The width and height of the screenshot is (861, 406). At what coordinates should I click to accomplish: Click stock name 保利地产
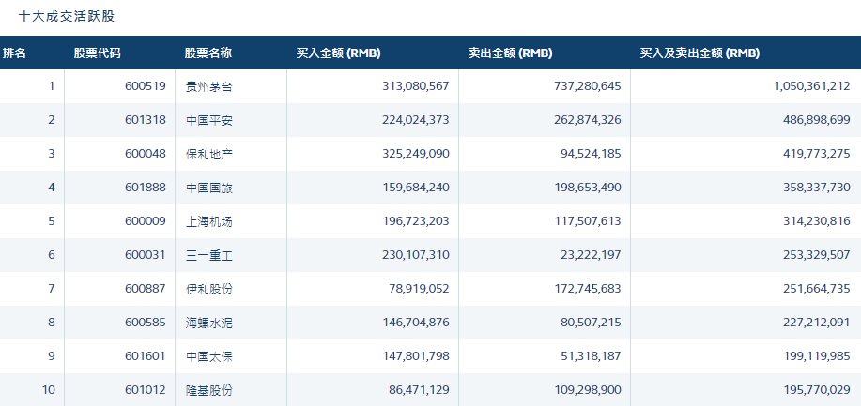[x=209, y=154]
